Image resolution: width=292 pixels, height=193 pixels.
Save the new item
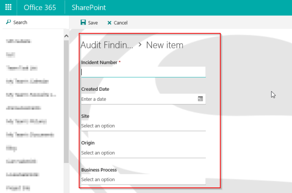pos(89,23)
